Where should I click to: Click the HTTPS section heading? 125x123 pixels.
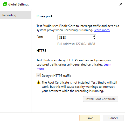pyautogui.click(x=41, y=51)
